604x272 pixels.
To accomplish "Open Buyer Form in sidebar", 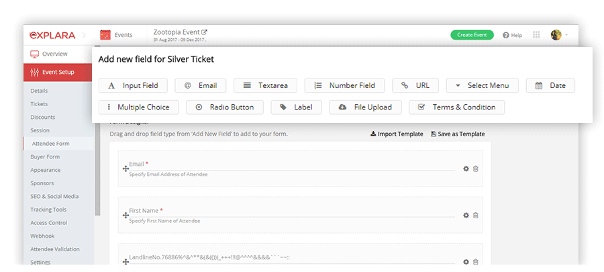I will (x=45, y=156).
